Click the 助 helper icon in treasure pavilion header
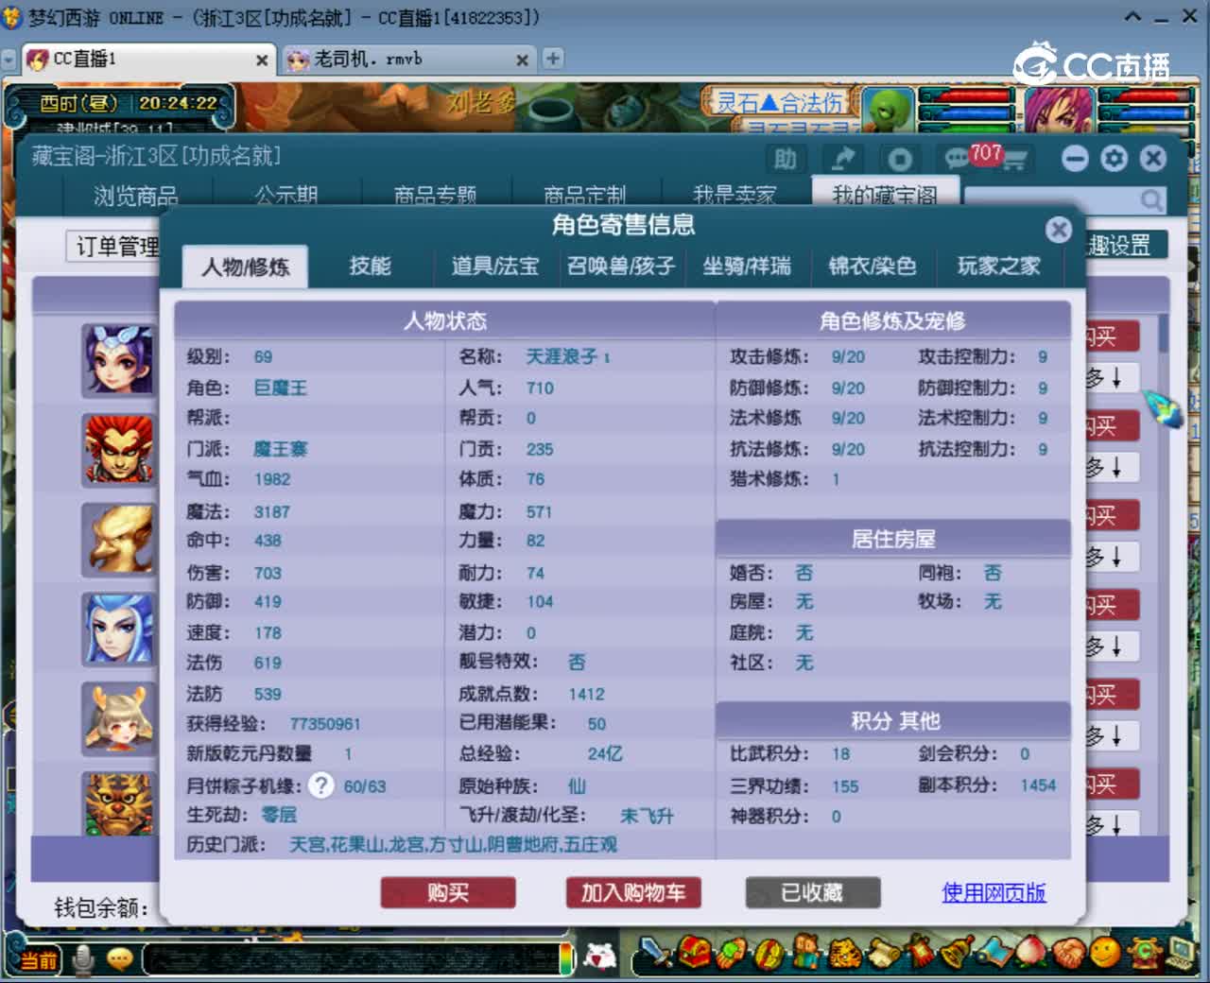The height and width of the screenshot is (983, 1210). pos(786,159)
